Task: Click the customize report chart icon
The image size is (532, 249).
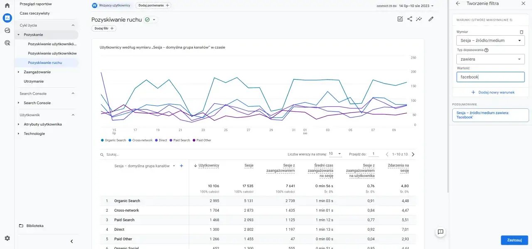Action: pos(400,19)
